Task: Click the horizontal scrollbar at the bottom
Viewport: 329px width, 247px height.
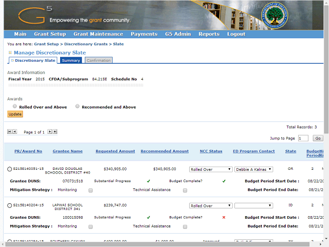Action: click(x=157, y=244)
